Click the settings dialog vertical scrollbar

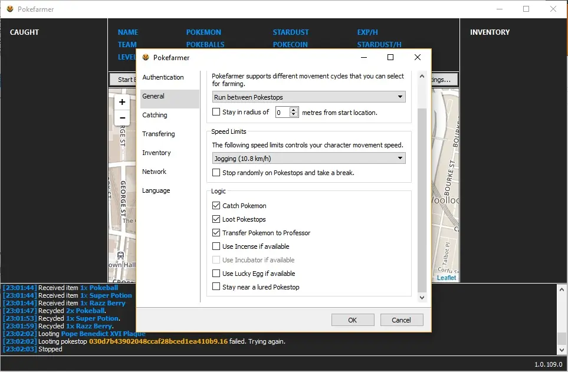point(421,200)
